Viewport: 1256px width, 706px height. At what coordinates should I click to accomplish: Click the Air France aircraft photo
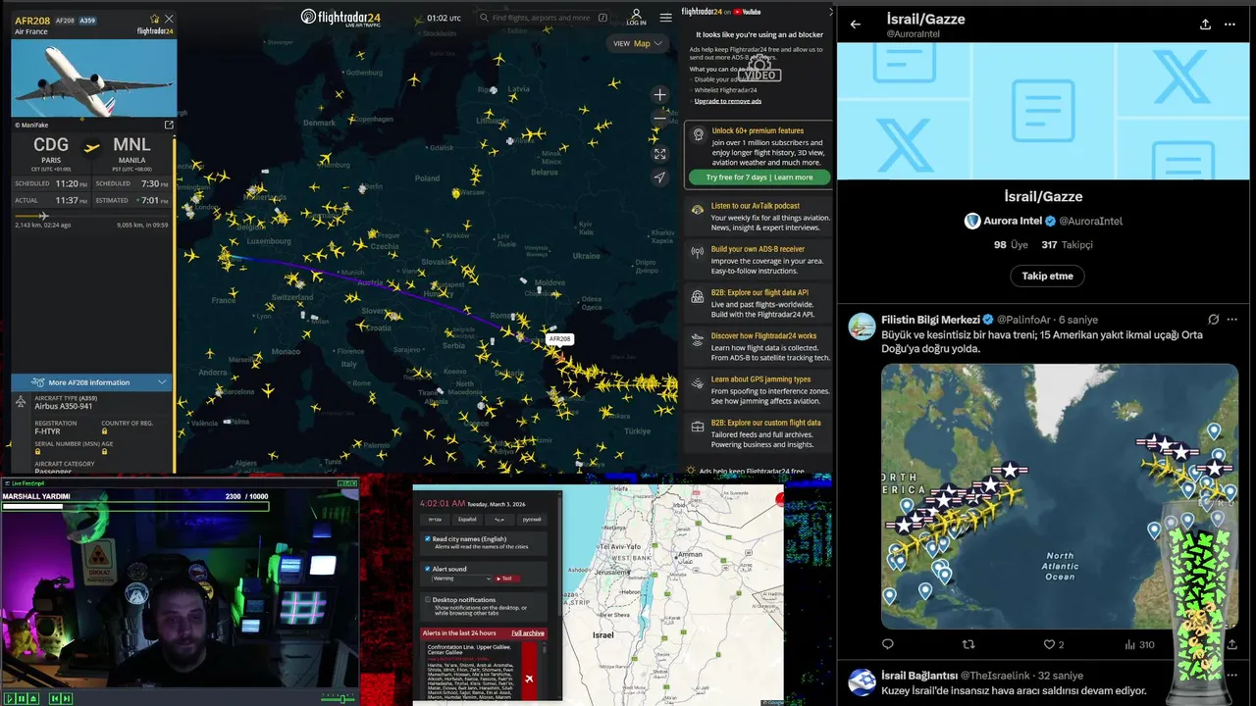[x=94, y=78]
